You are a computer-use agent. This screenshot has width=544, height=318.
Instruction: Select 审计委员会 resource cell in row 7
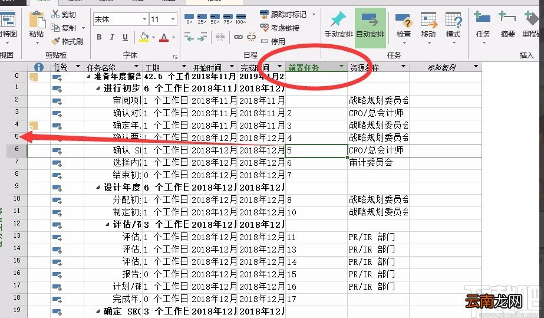tap(378, 163)
